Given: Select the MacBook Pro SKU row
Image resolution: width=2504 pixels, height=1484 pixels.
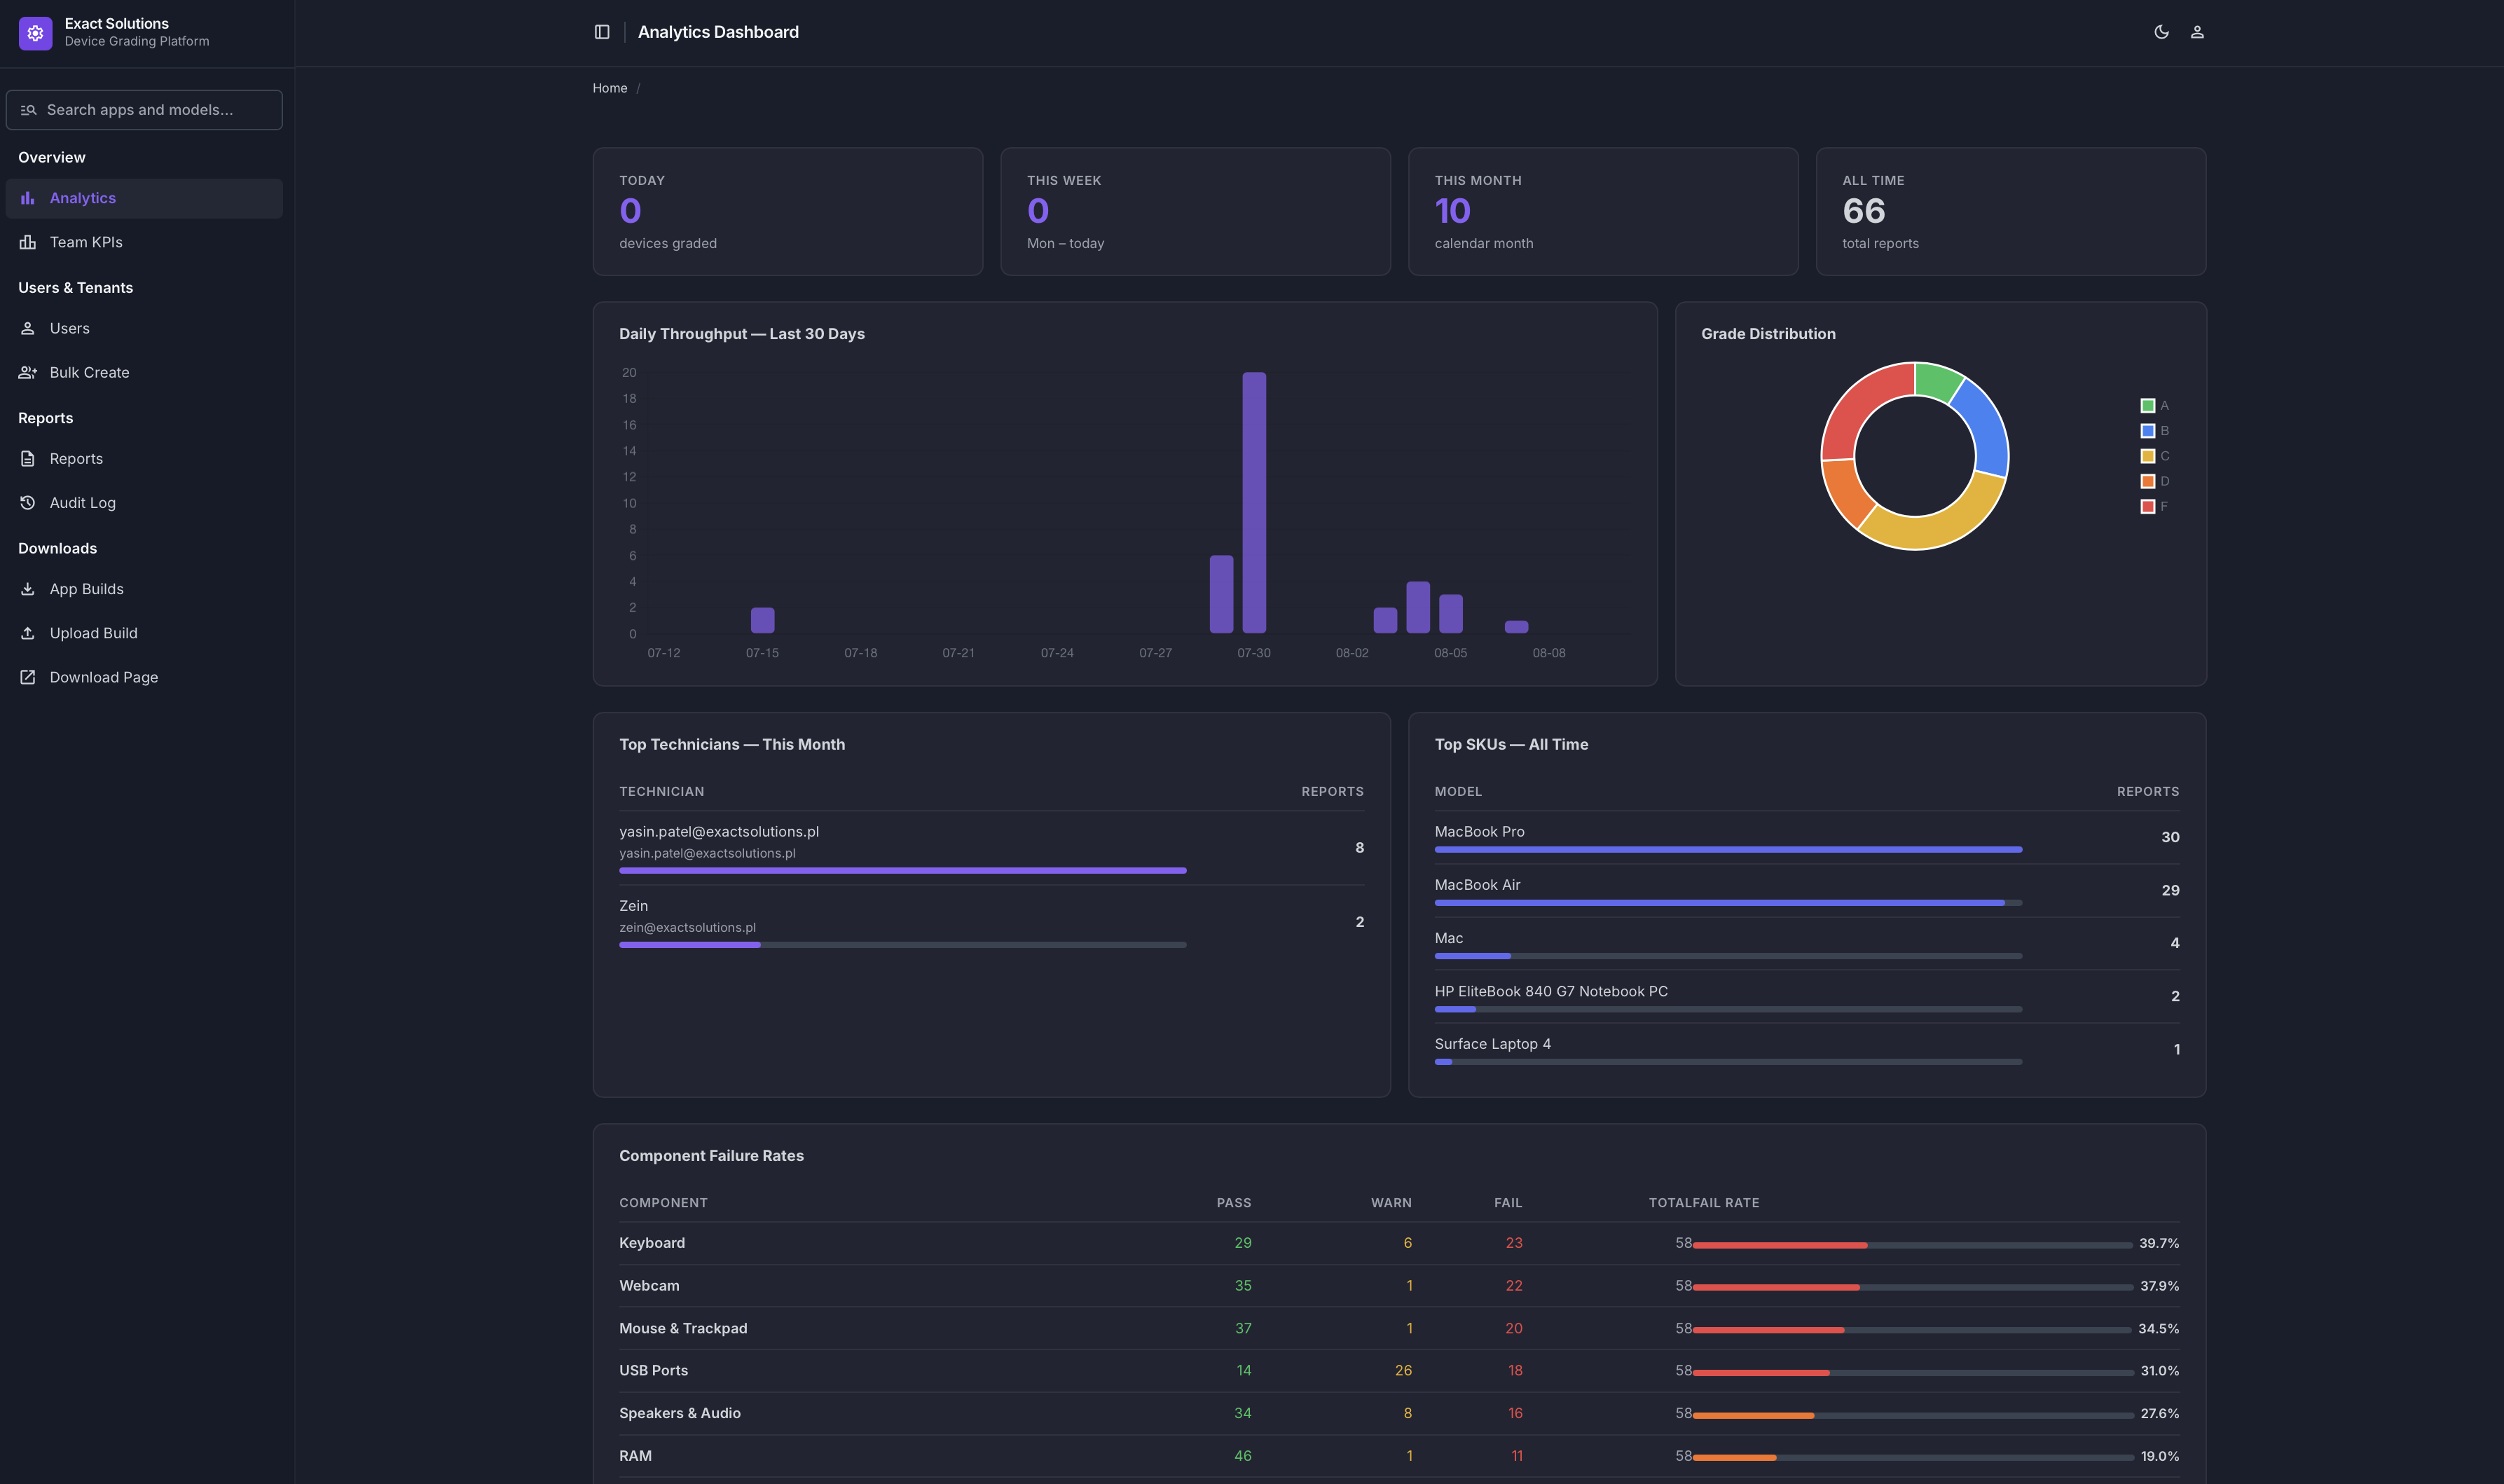Looking at the screenshot, I should pos(1808,838).
